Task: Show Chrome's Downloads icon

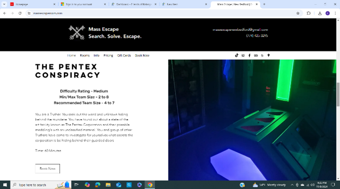Action: 320,13
